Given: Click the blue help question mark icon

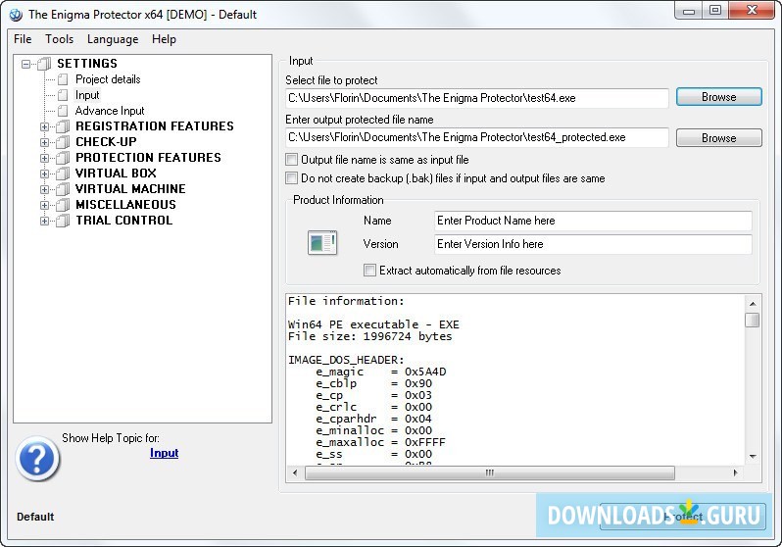Looking at the screenshot, I should coord(37,459).
